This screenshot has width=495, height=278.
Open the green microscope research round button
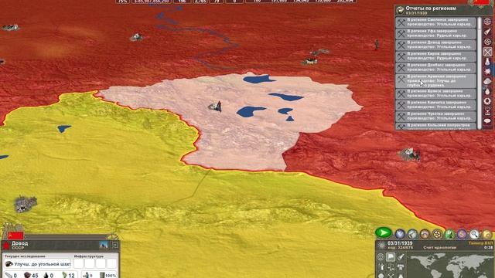[x=449, y=234]
